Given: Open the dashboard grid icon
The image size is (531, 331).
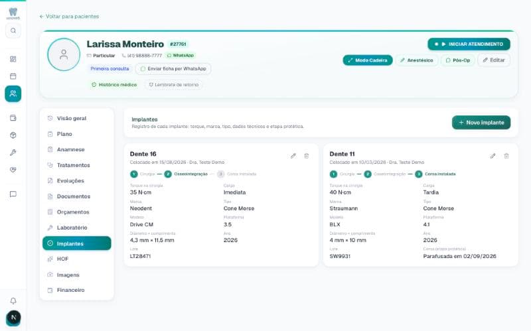Looking at the screenshot, I should 13,59.
